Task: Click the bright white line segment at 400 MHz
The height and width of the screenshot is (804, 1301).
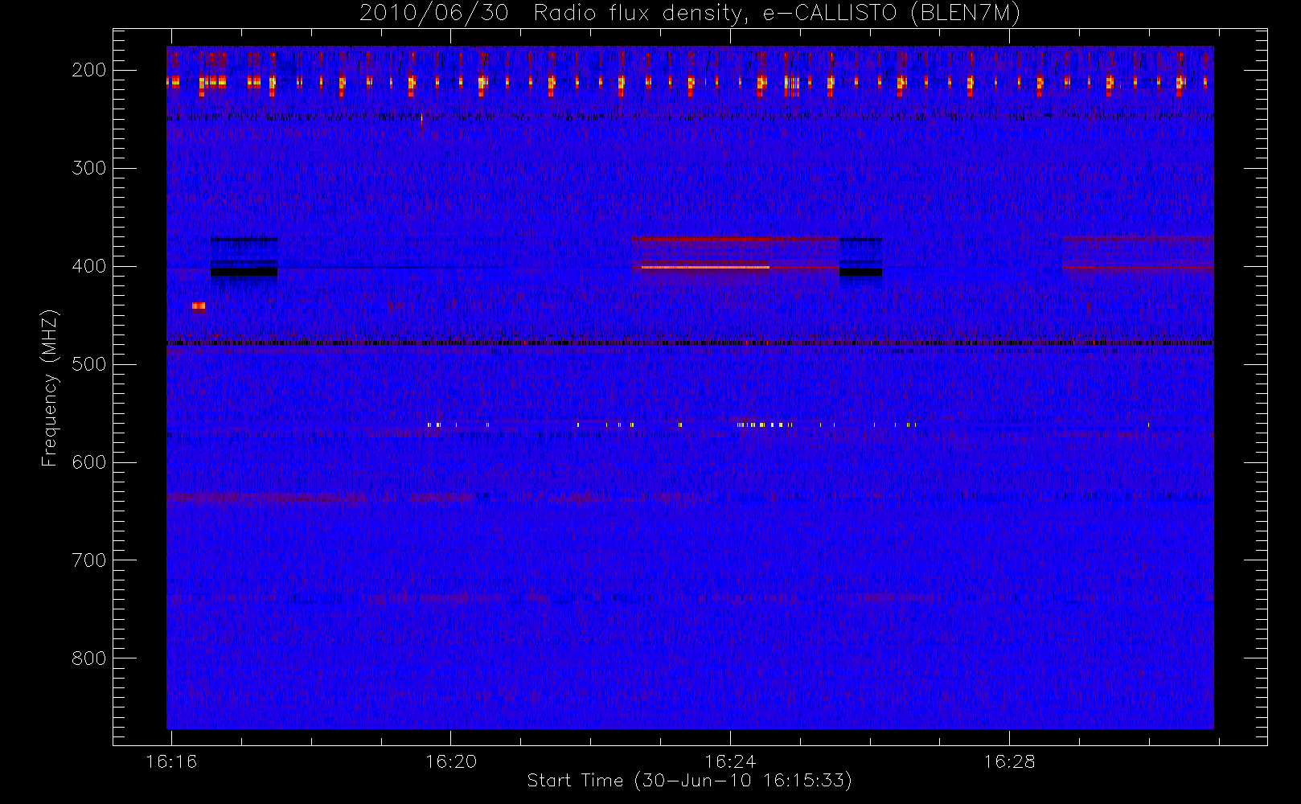Action: point(705,267)
